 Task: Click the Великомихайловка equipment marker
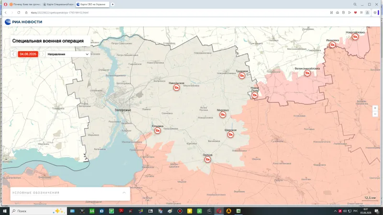click(x=307, y=73)
